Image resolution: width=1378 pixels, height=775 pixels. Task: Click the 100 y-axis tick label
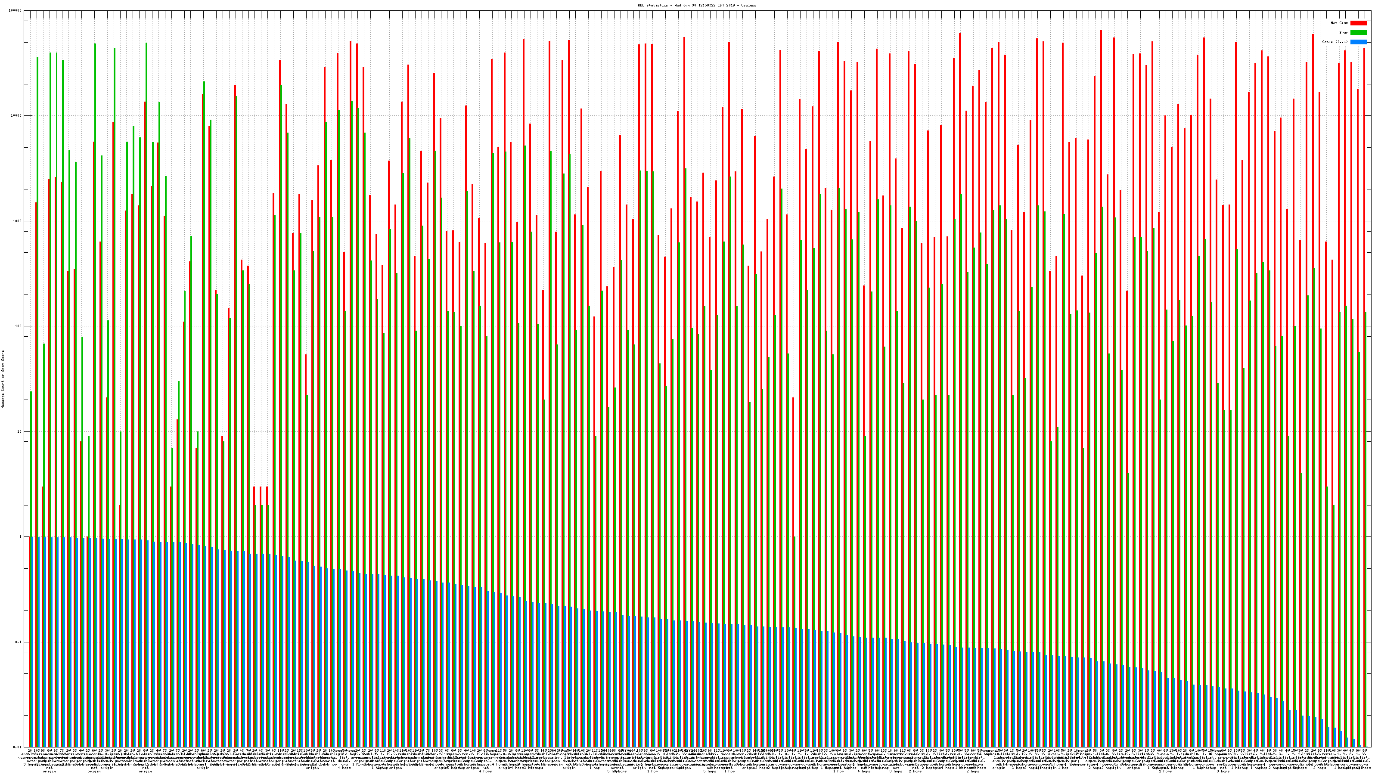pyautogui.click(x=19, y=326)
